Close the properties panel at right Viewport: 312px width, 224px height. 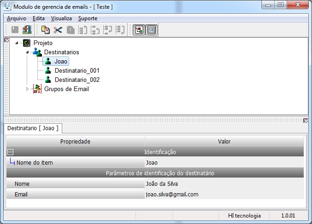[306, 121]
